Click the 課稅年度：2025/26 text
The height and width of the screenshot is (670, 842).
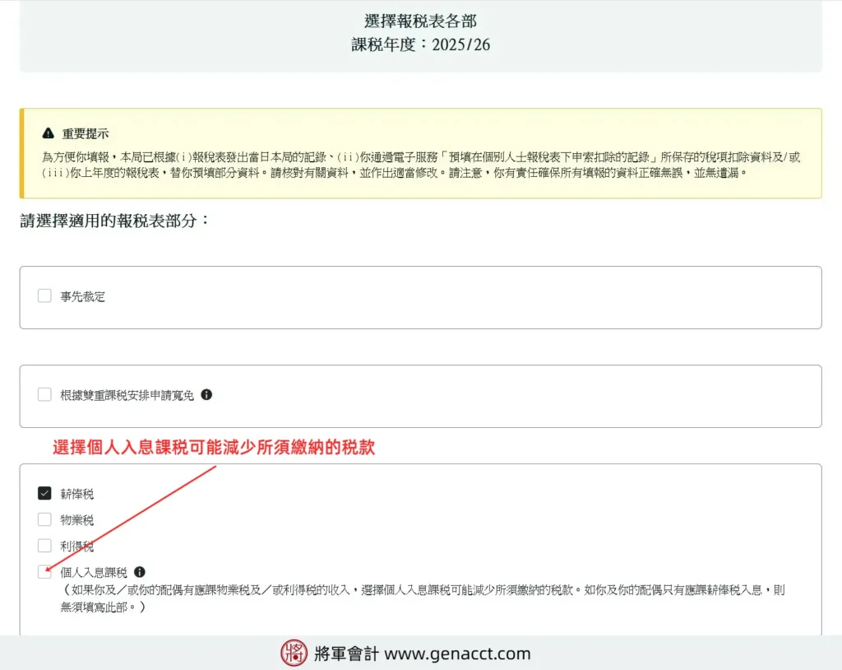pos(420,44)
